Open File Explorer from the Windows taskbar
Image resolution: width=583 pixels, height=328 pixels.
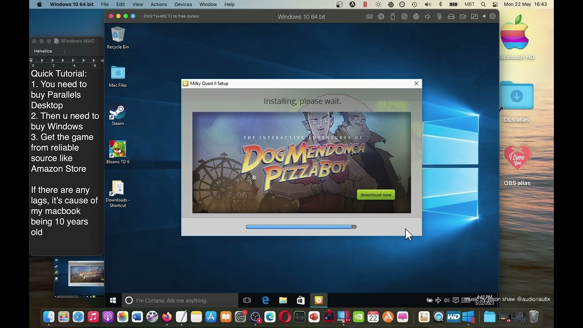click(x=283, y=300)
